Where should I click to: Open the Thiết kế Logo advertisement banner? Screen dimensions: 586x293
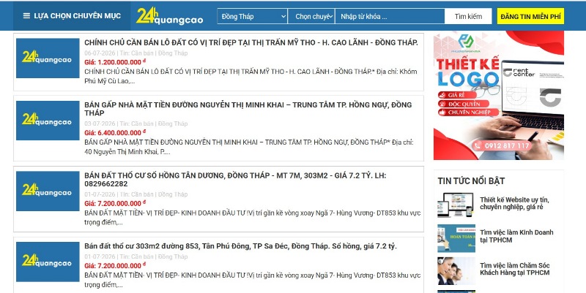point(499,96)
